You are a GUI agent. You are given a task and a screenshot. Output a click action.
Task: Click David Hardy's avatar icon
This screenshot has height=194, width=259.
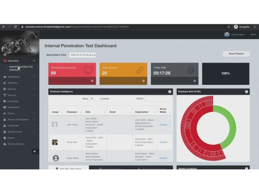(x=56, y=158)
